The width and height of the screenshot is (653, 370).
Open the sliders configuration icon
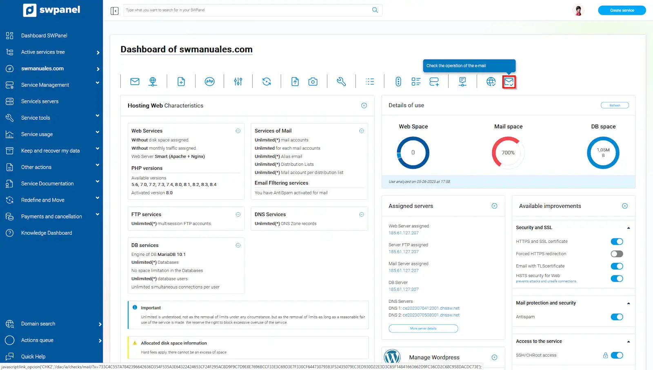[238, 81]
